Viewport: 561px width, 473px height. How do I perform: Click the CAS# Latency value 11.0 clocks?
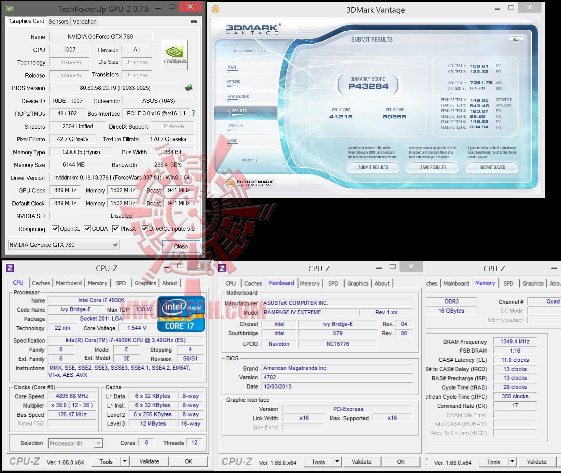click(x=515, y=360)
